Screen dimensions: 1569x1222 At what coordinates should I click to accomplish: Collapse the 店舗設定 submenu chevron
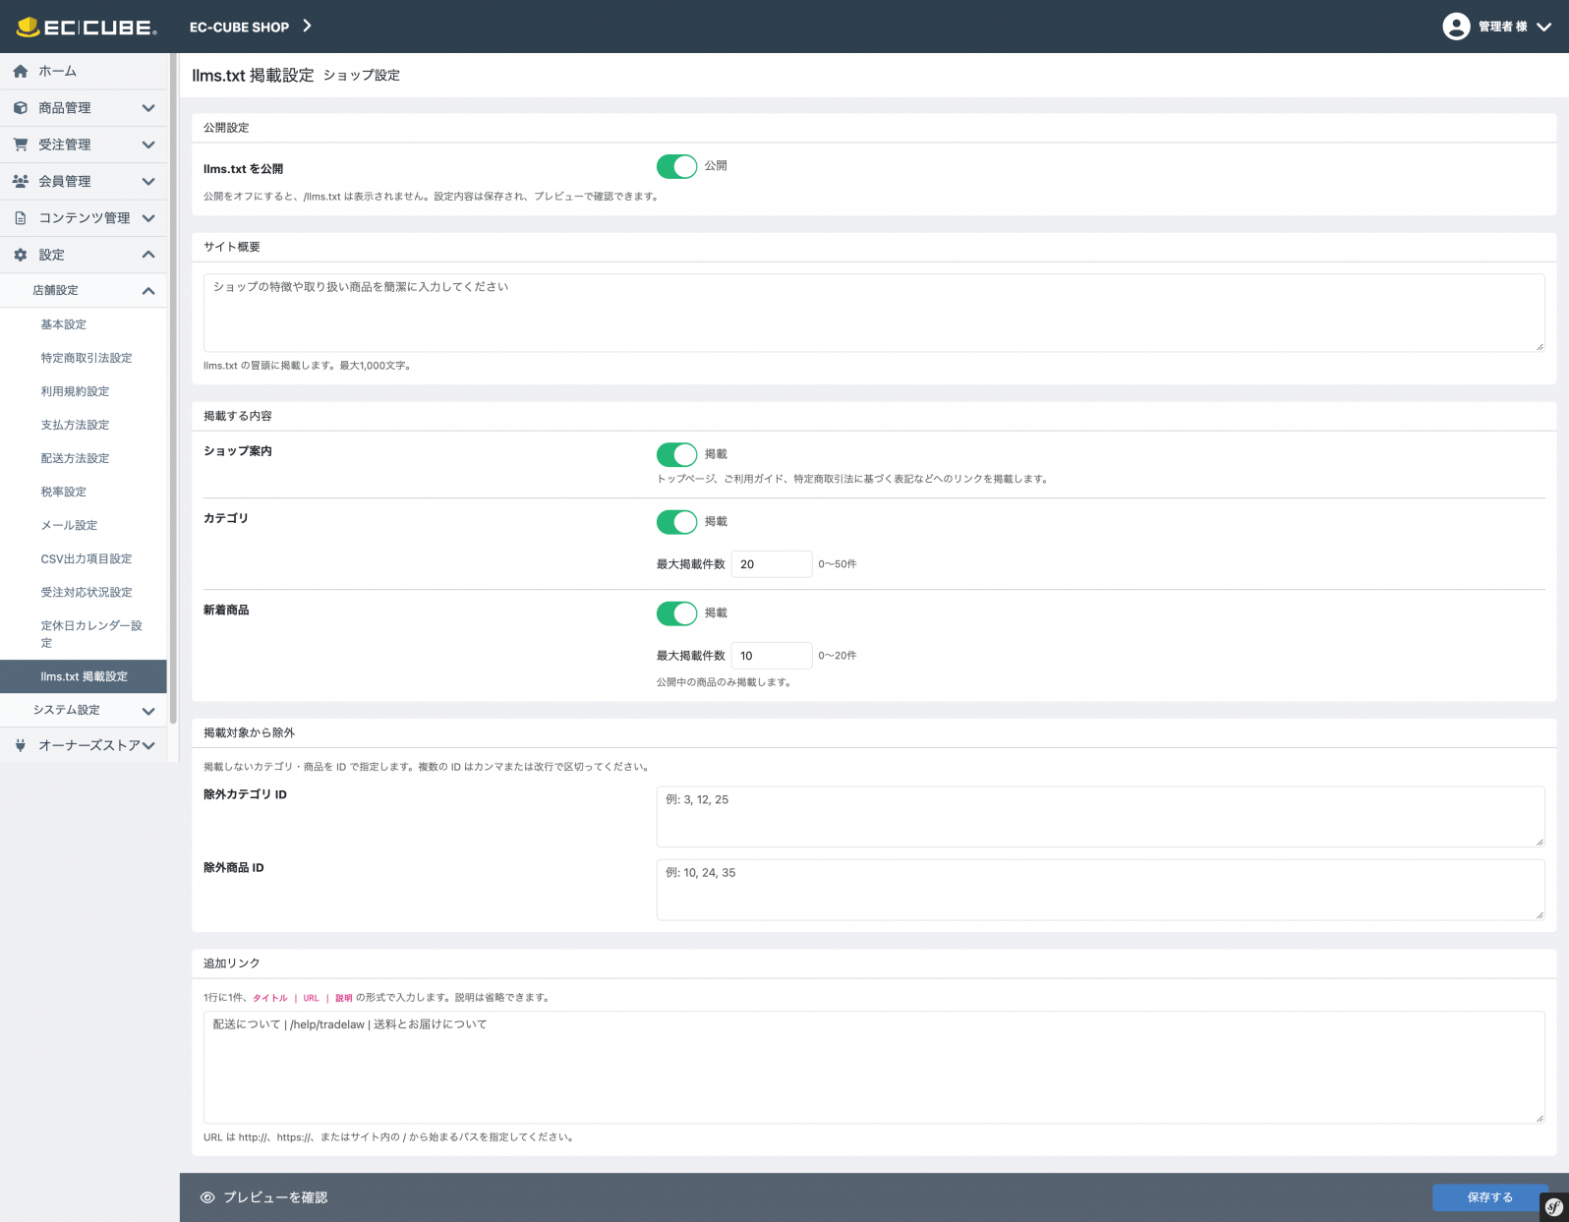pos(148,290)
